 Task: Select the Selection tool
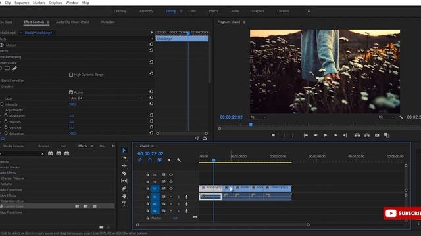pyautogui.click(x=124, y=151)
